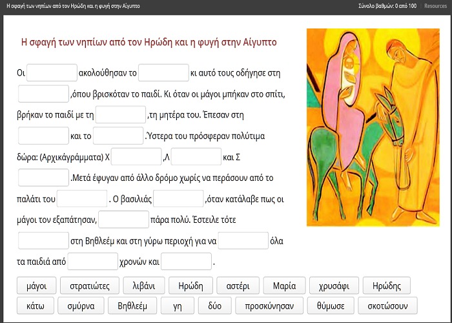This screenshot has height=323, width=452.
Task: Select the word button σκοτώσουν
Action: [387, 306]
